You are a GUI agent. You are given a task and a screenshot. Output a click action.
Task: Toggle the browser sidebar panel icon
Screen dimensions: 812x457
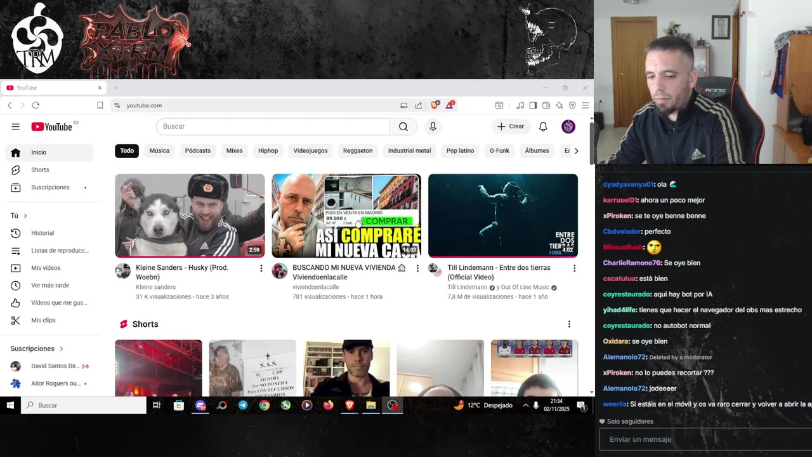533,105
